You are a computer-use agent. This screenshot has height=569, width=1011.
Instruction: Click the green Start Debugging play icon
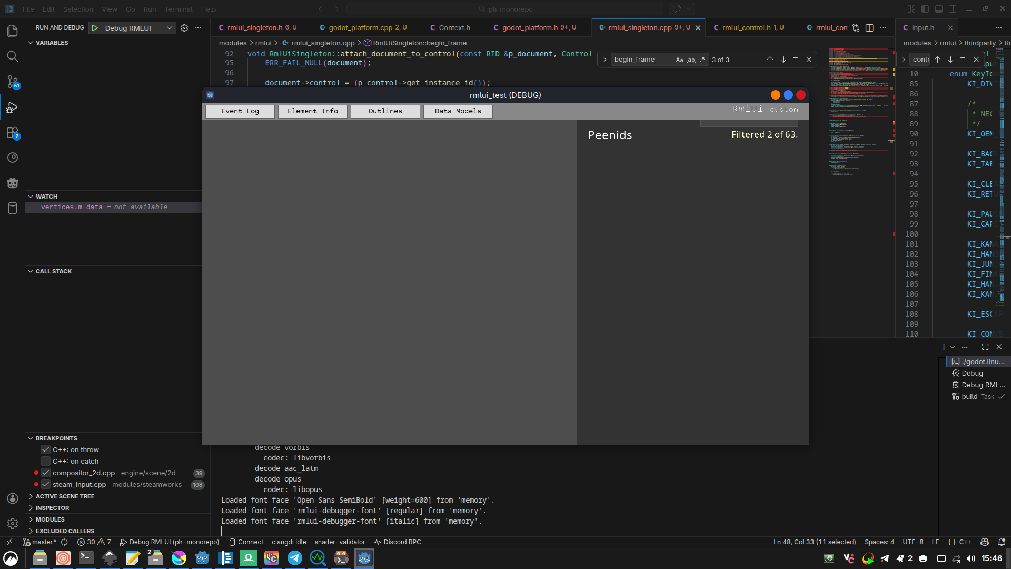pyautogui.click(x=95, y=28)
